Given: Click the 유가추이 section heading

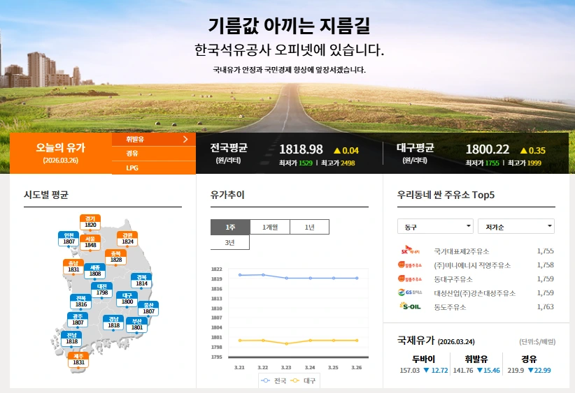Looking at the screenshot, I should pyautogui.click(x=227, y=195).
